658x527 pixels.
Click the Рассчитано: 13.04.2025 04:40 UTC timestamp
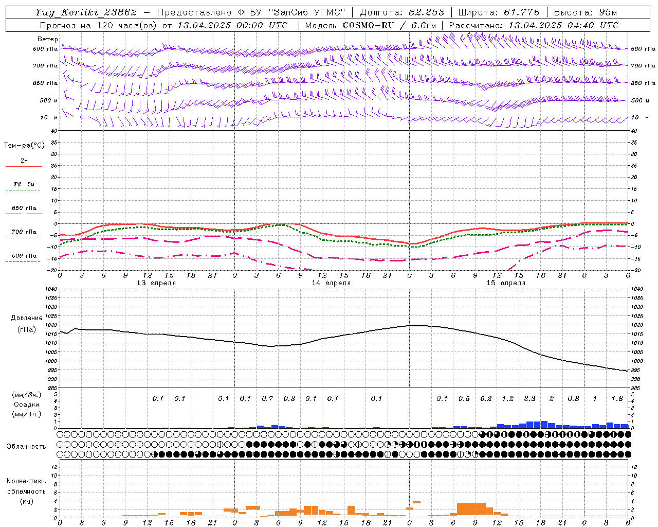coord(534,25)
